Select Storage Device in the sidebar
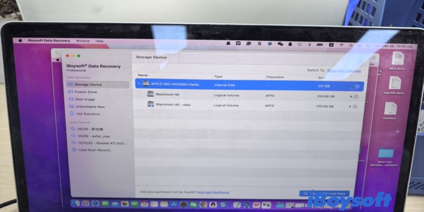The height and width of the screenshot is (212, 424). coord(98,85)
